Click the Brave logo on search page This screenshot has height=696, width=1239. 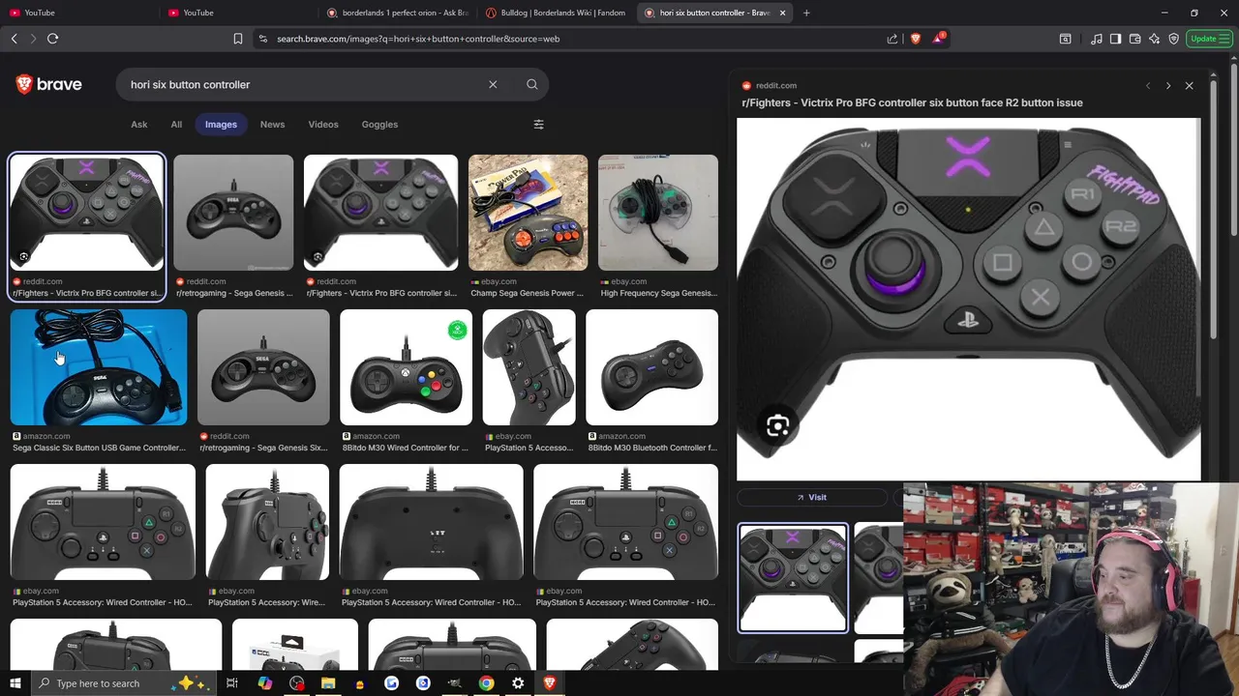pyautogui.click(x=48, y=84)
